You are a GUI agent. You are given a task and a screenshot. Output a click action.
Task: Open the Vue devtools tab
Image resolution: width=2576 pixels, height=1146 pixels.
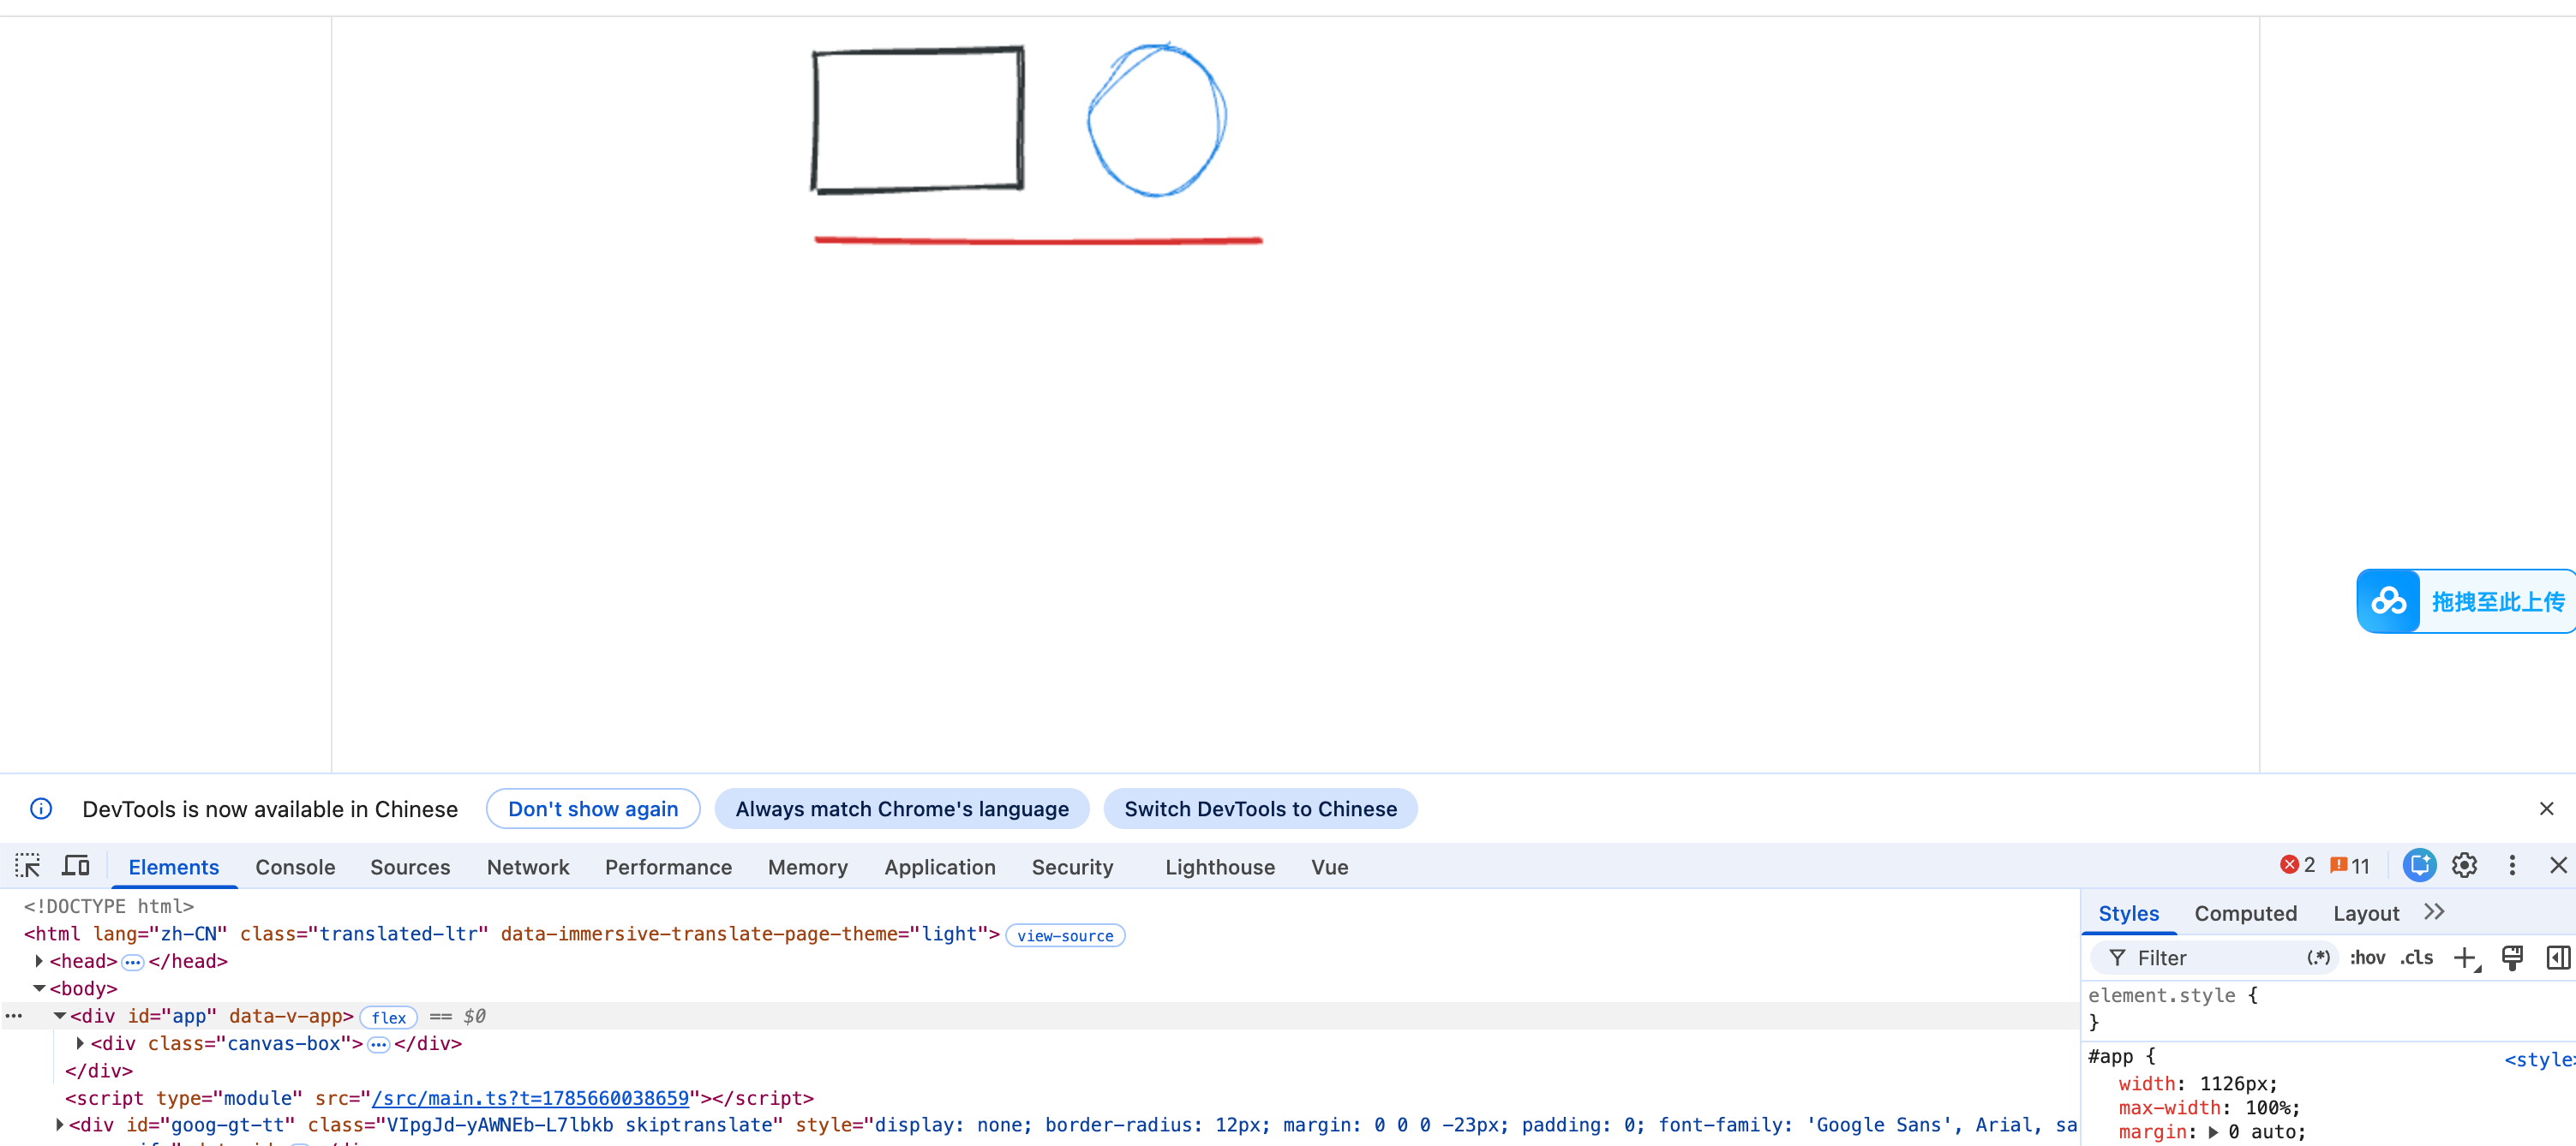(x=1329, y=868)
